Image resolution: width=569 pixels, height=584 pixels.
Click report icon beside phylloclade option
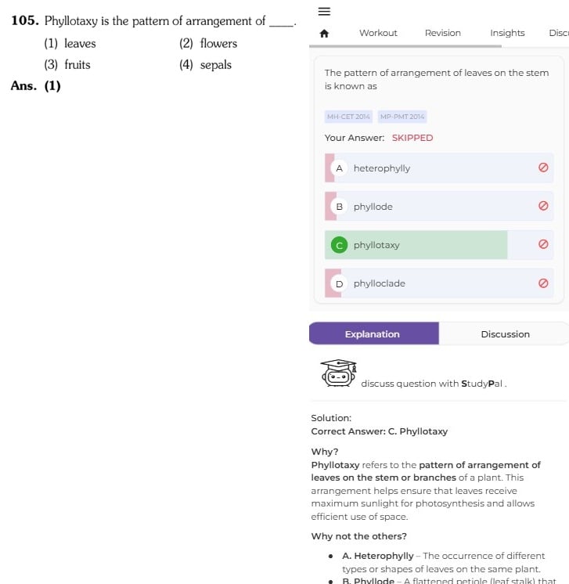click(x=543, y=283)
